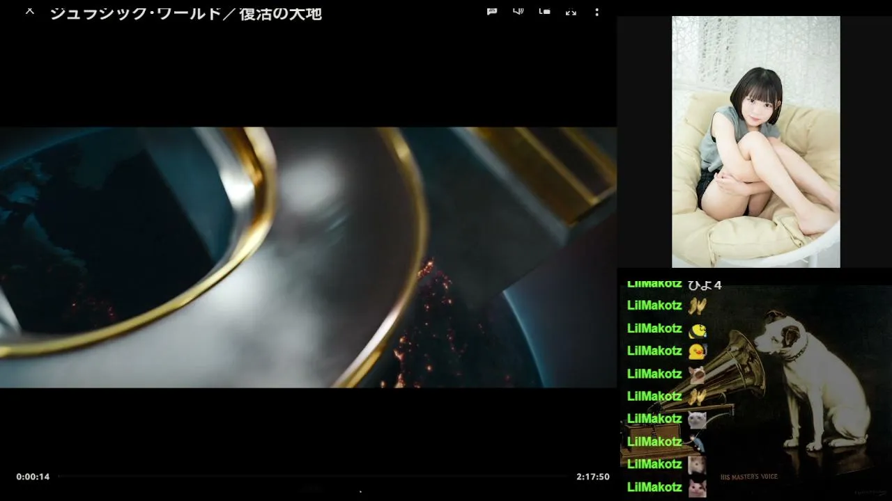Viewport: 892px width, 501px height.
Task: Click the video playback progress bar
Action: 313,477
